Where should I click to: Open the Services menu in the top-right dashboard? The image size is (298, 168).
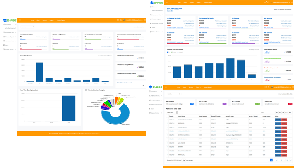[191, 2]
